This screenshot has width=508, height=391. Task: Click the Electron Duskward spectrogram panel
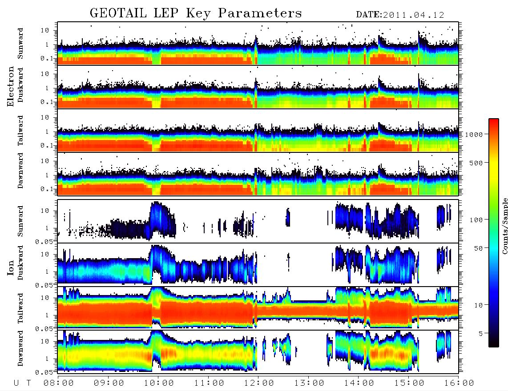(258, 87)
